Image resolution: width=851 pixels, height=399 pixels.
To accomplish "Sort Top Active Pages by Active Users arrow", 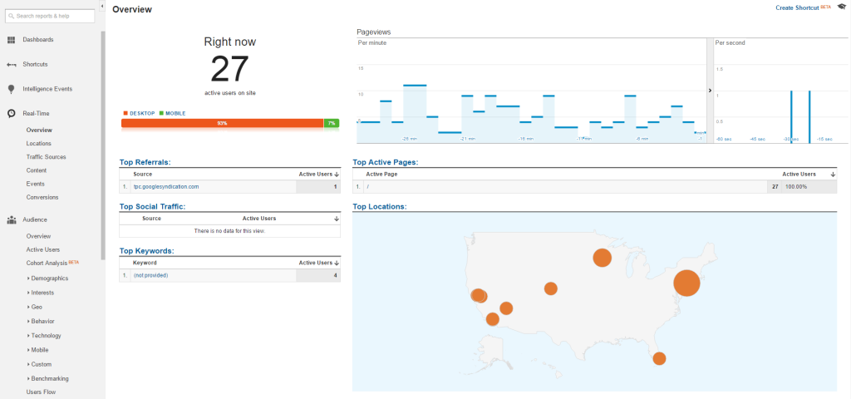I will tap(833, 175).
